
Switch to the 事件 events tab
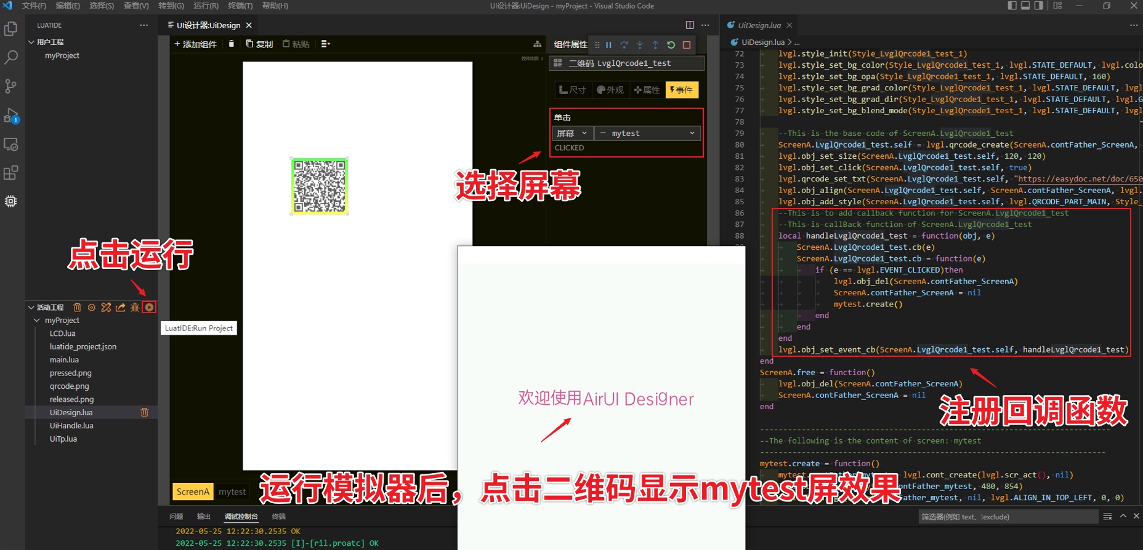point(682,90)
